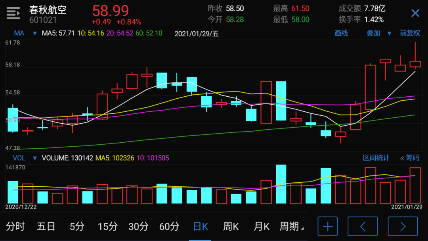Select the 周K weekly candlestick tab

231,226
